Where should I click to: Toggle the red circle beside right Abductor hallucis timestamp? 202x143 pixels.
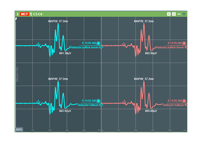point(184,100)
